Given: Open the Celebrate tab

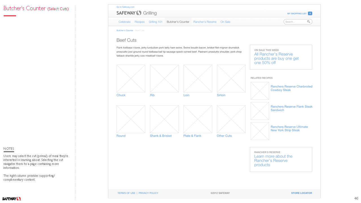Looking at the screenshot, I should tap(124, 22).
